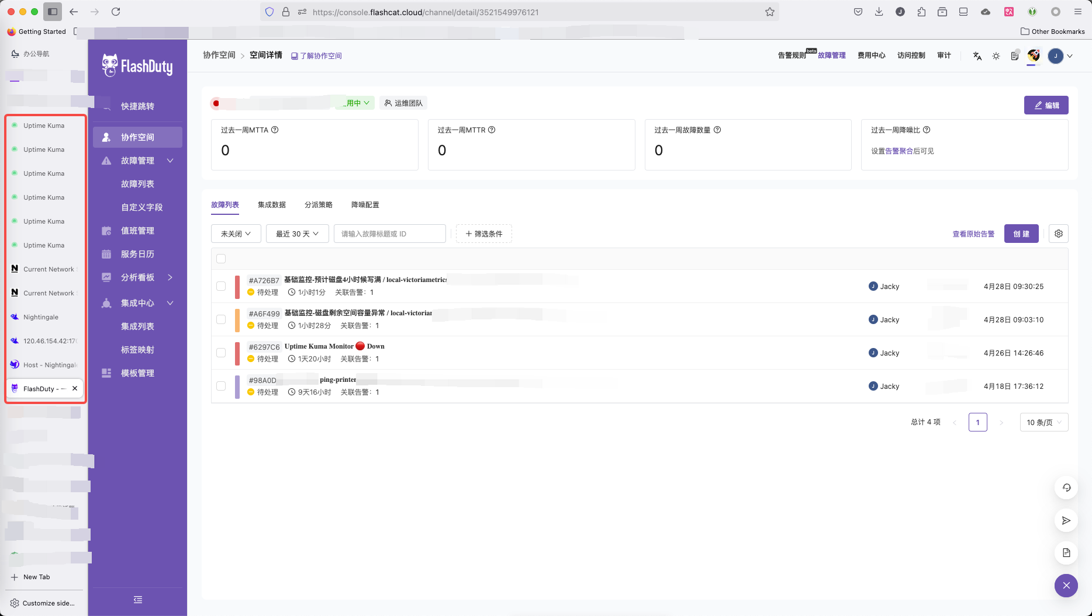This screenshot has height=616, width=1092.
Task: Open the Firefox downloads panel
Action: (879, 12)
